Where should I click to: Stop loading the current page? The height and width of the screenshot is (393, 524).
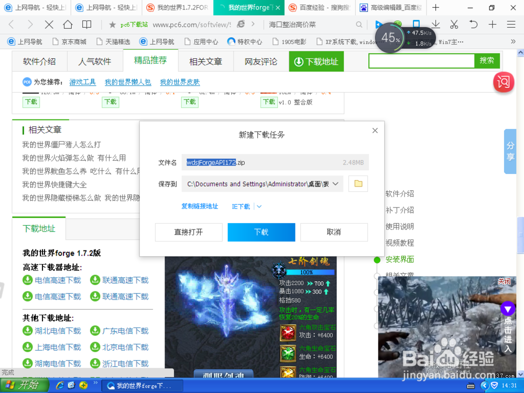click(49, 25)
